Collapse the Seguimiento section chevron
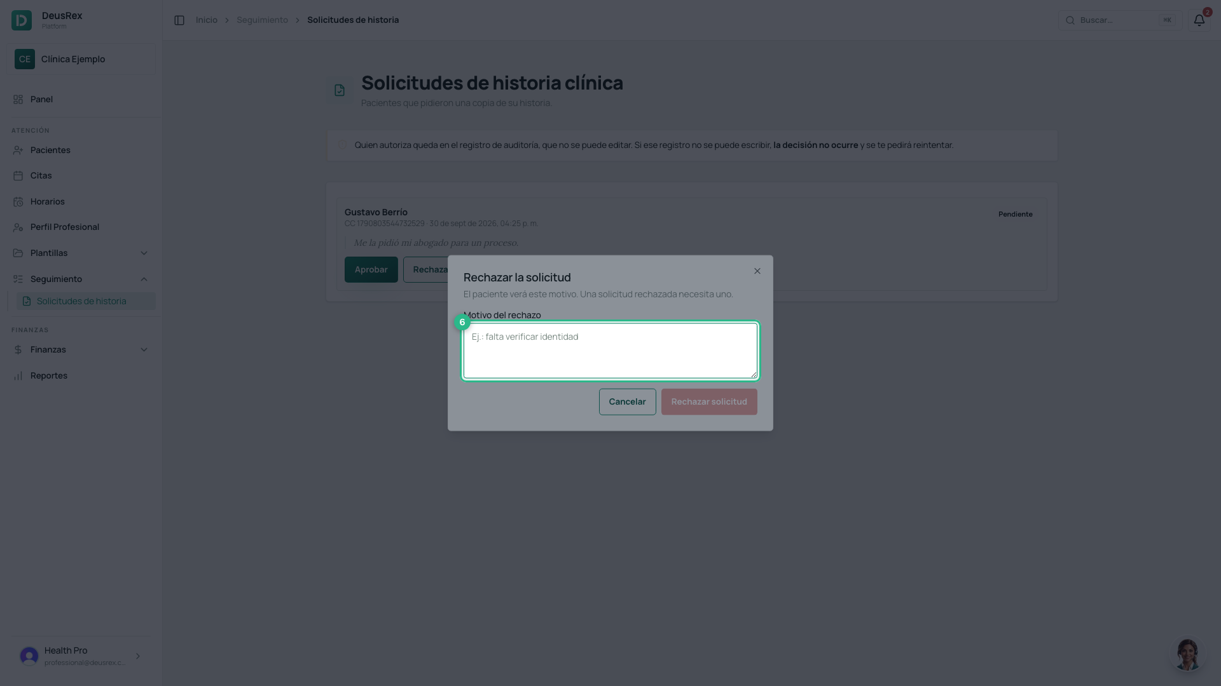 tap(144, 279)
